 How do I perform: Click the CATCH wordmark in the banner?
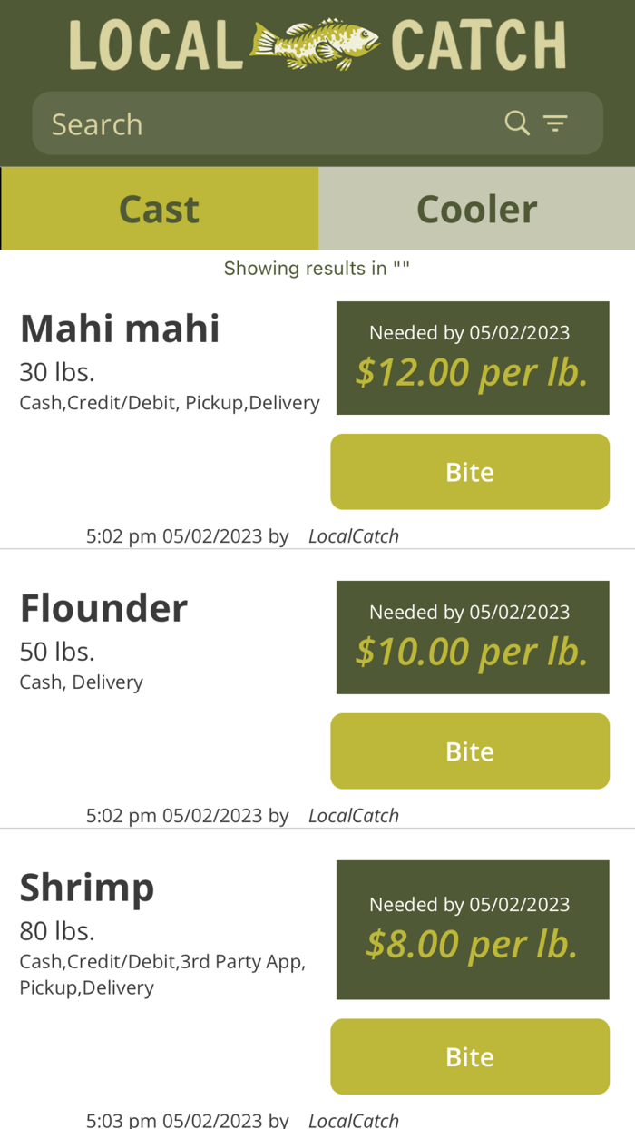pyautogui.click(x=479, y=44)
